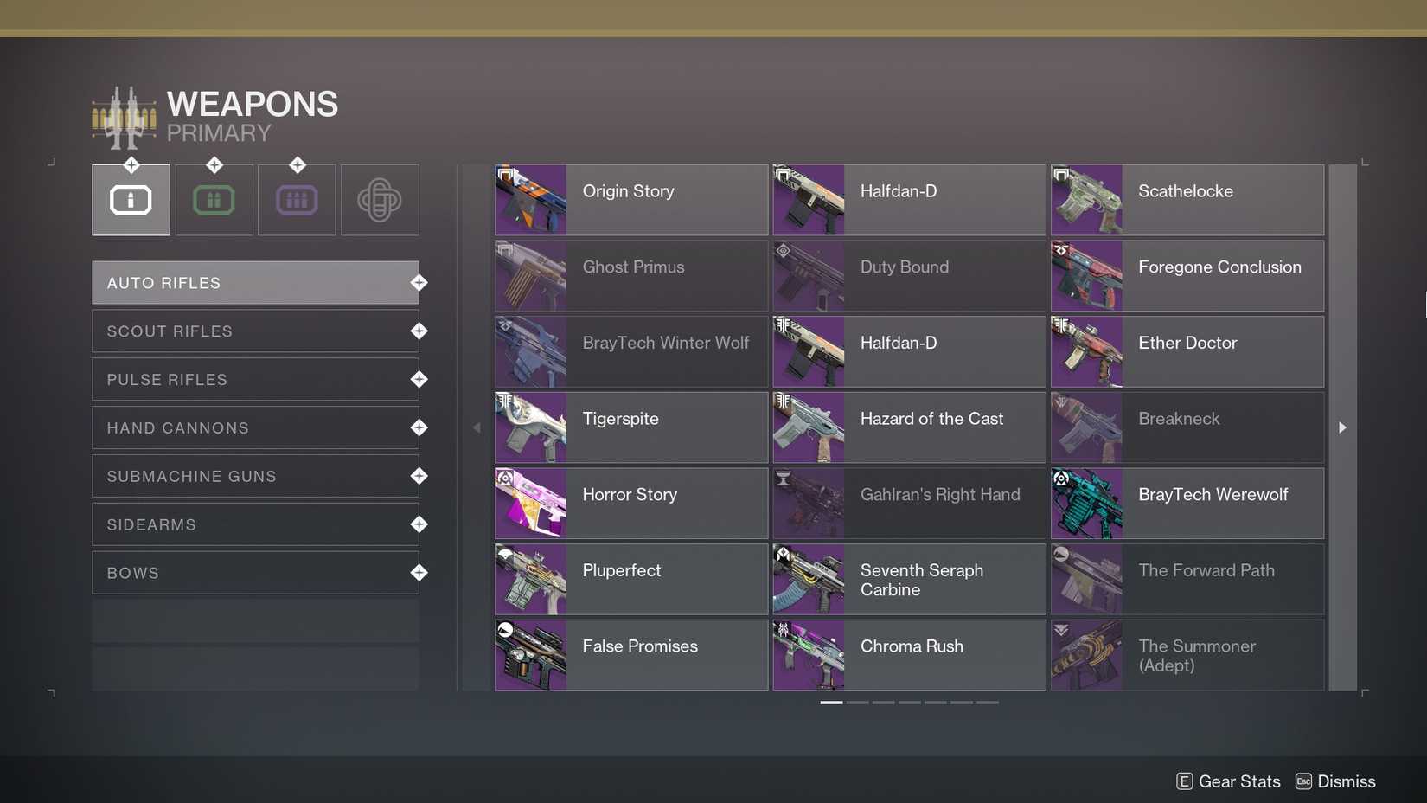Click the "BrayTech Werewolf" weapon name
This screenshot has width=1427, height=803.
[1213, 494]
